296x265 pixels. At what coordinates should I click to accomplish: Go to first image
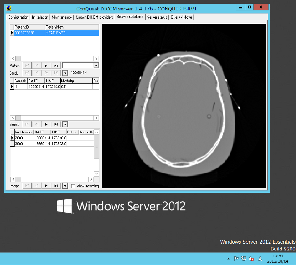pyautogui.click(x=27, y=186)
